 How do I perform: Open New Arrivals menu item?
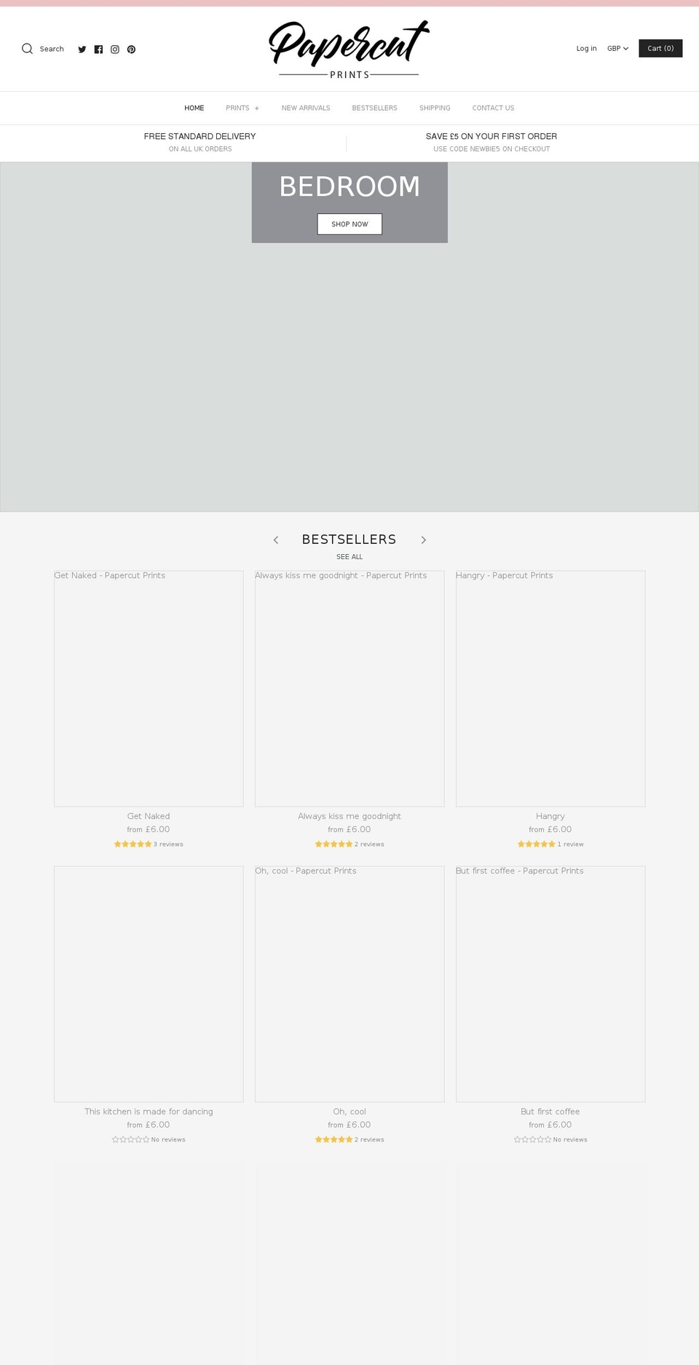point(306,108)
